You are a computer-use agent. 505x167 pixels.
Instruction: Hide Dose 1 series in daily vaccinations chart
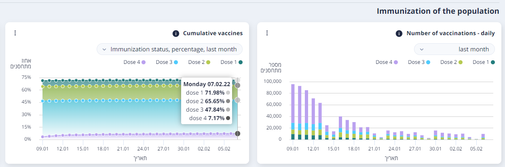483,62
